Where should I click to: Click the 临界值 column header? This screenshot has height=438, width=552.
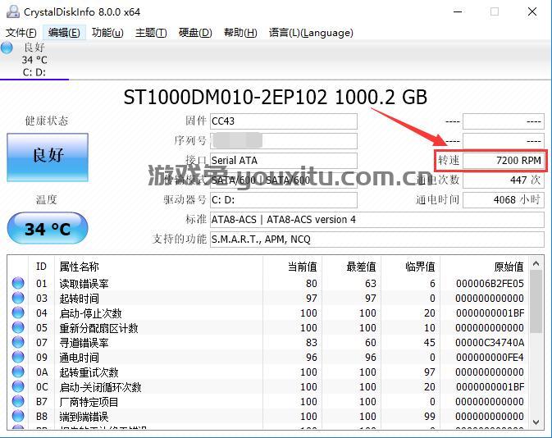[x=420, y=267]
